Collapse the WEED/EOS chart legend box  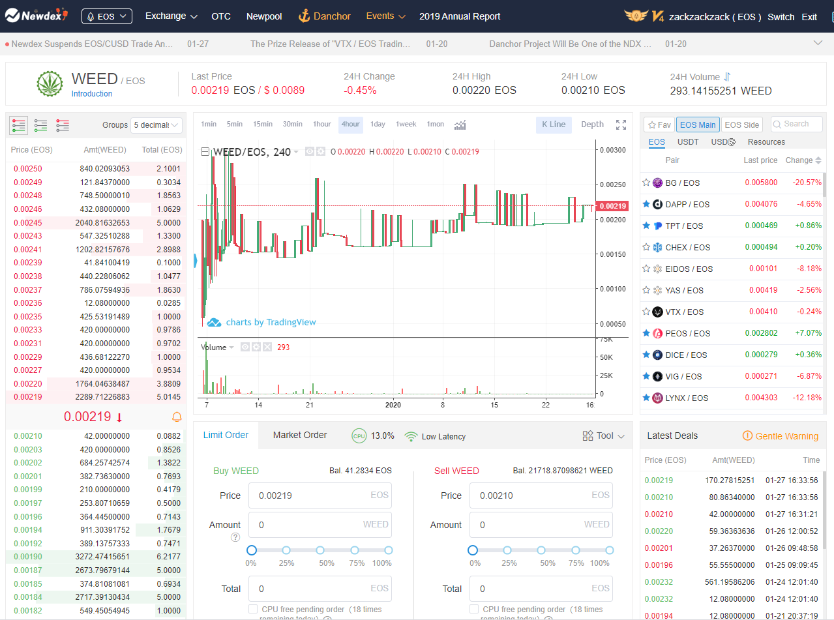tap(205, 152)
